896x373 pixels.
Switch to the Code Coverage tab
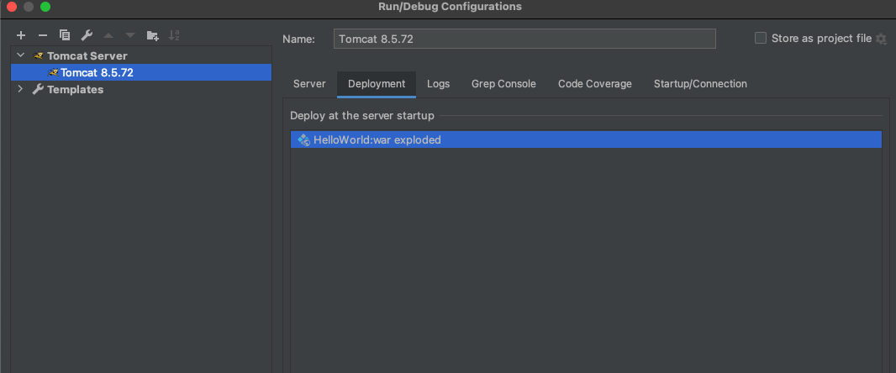point(595,84)
